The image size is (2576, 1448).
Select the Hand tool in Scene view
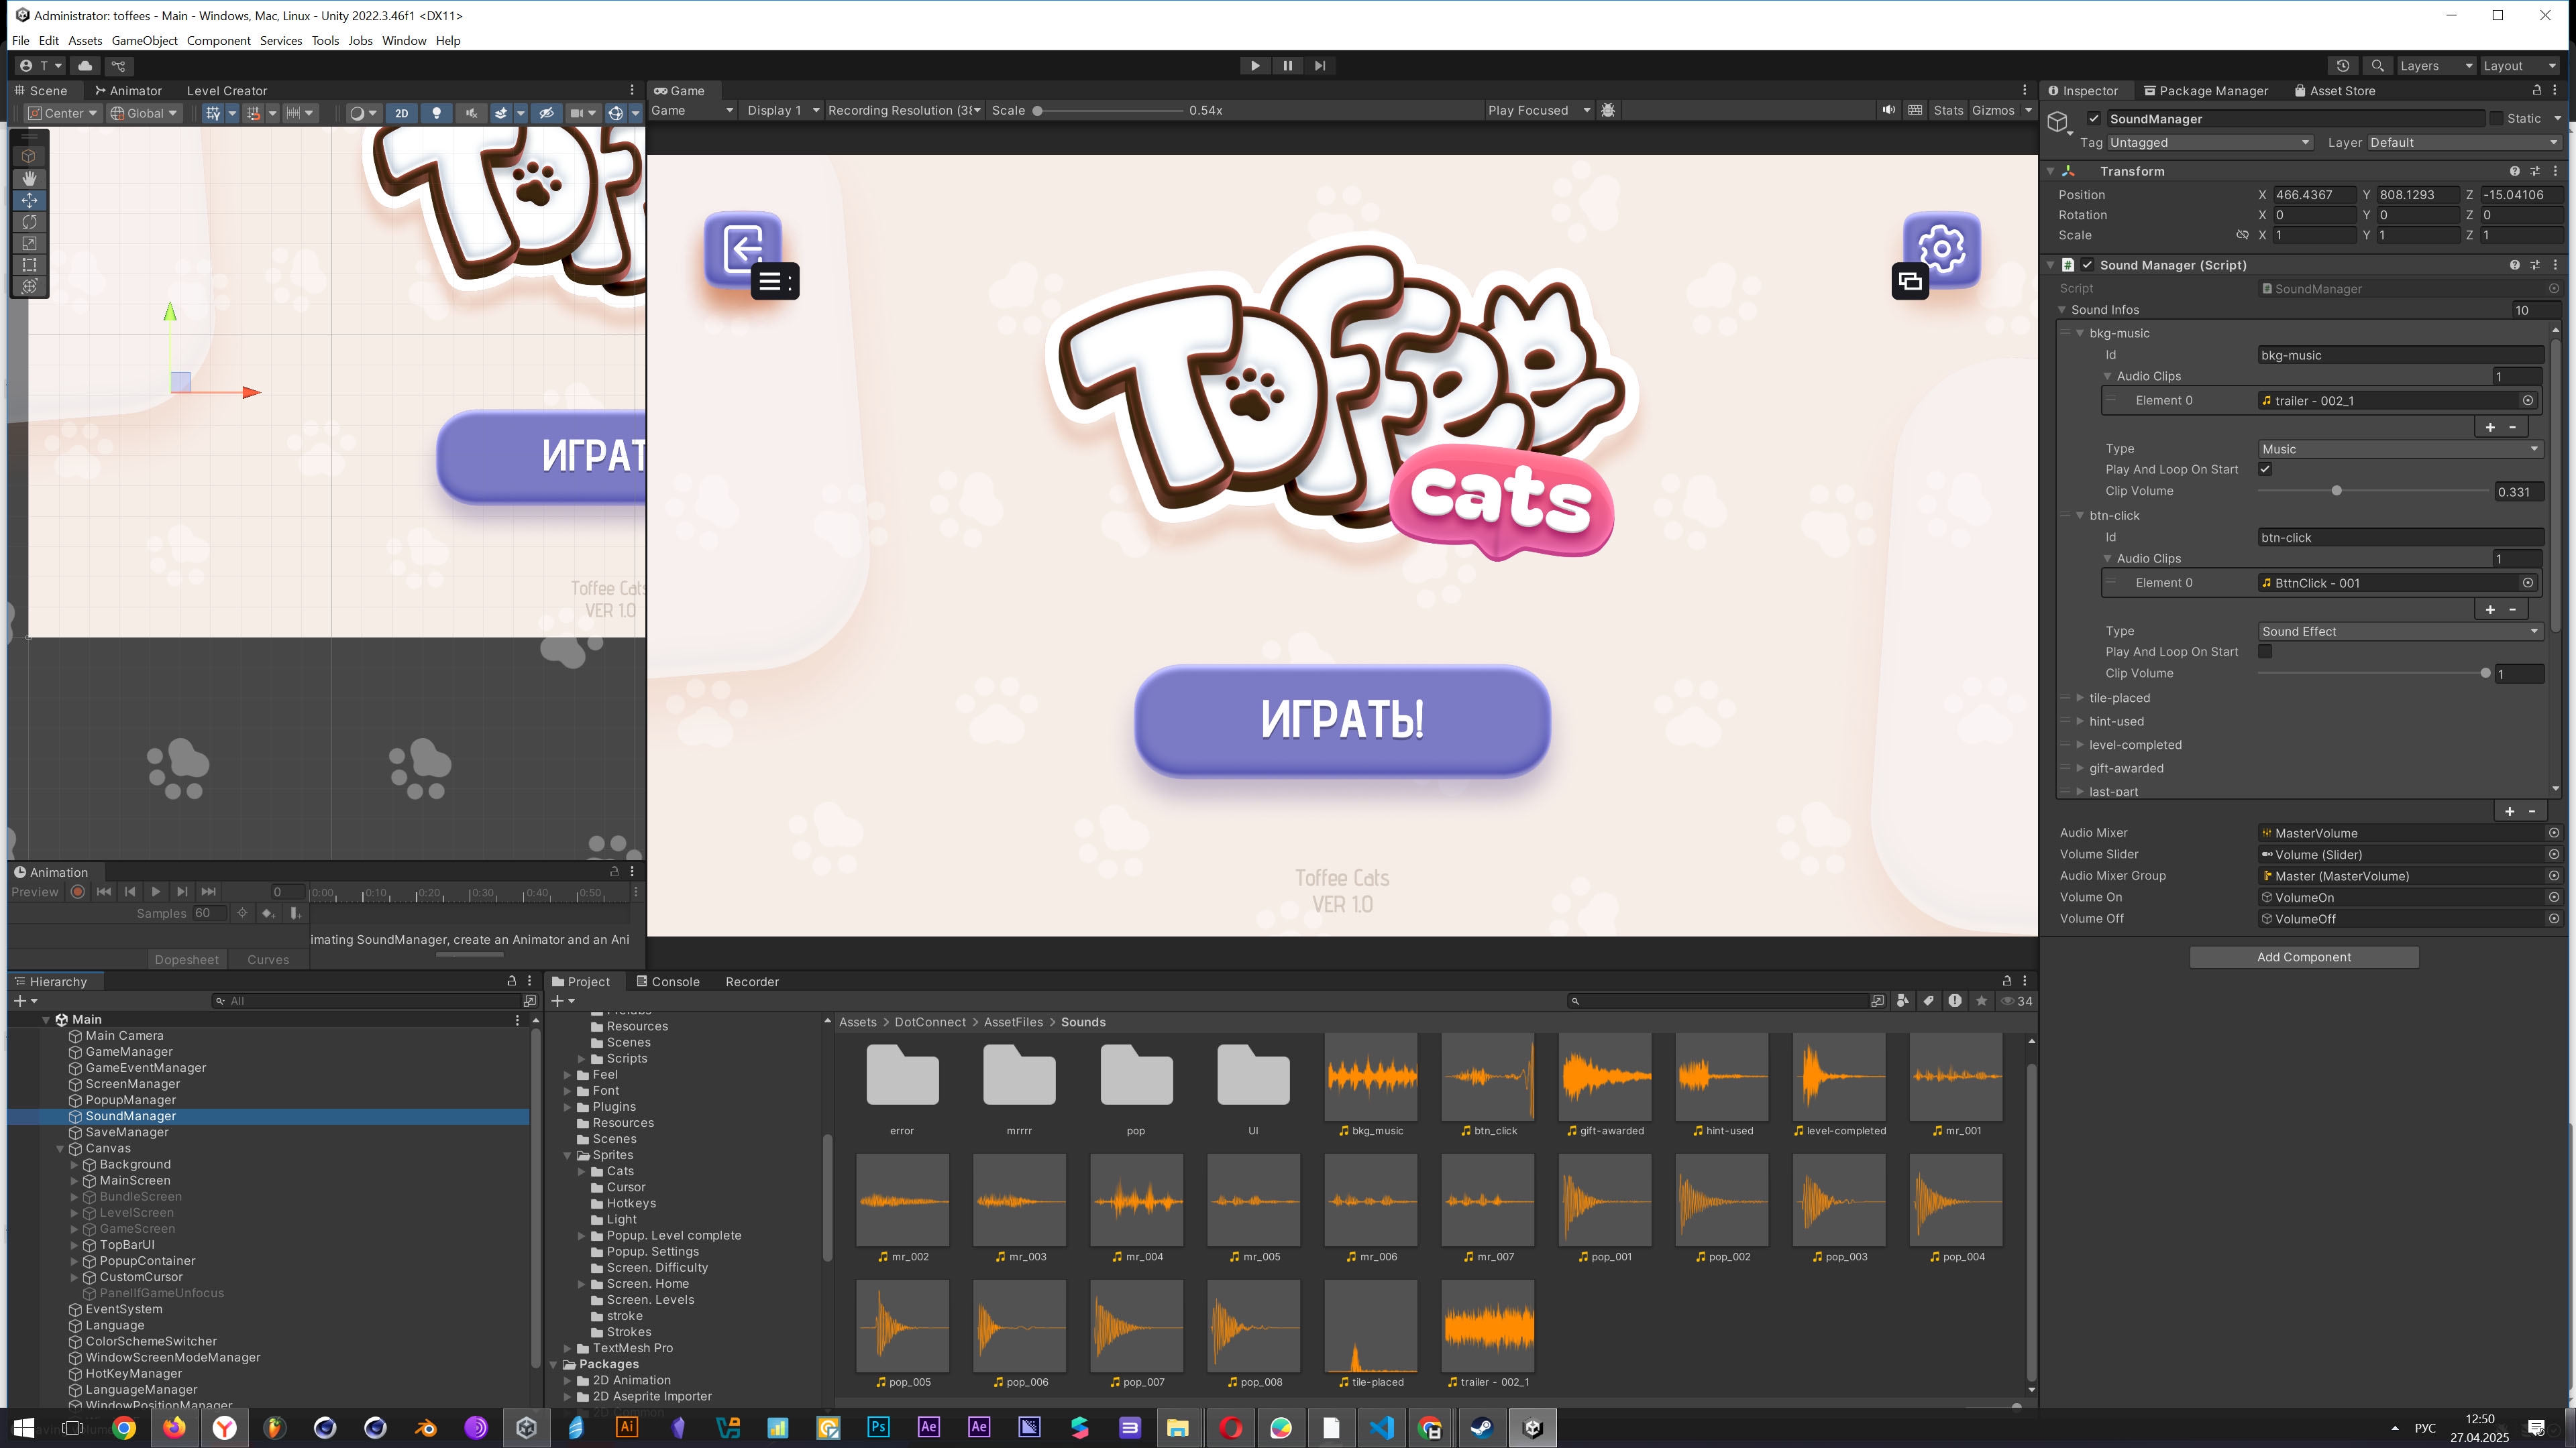[29, 178]
